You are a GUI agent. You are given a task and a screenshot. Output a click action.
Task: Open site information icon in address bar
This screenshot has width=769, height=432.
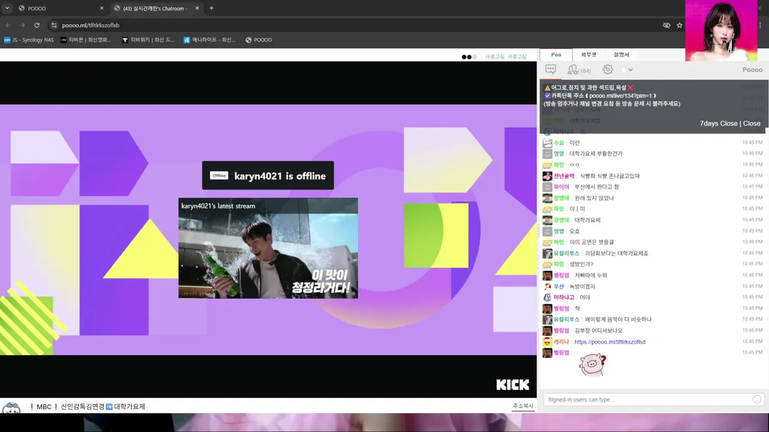[x=53, y=25]
